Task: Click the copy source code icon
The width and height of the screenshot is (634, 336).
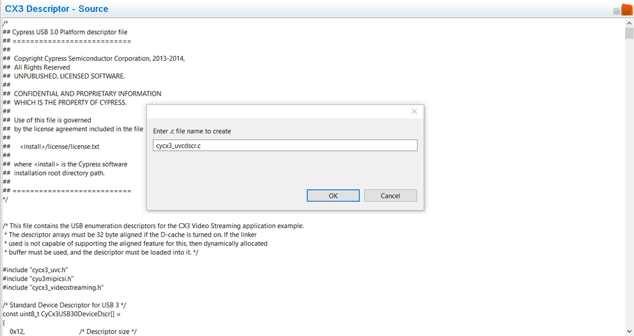Action: click(616, 10)
